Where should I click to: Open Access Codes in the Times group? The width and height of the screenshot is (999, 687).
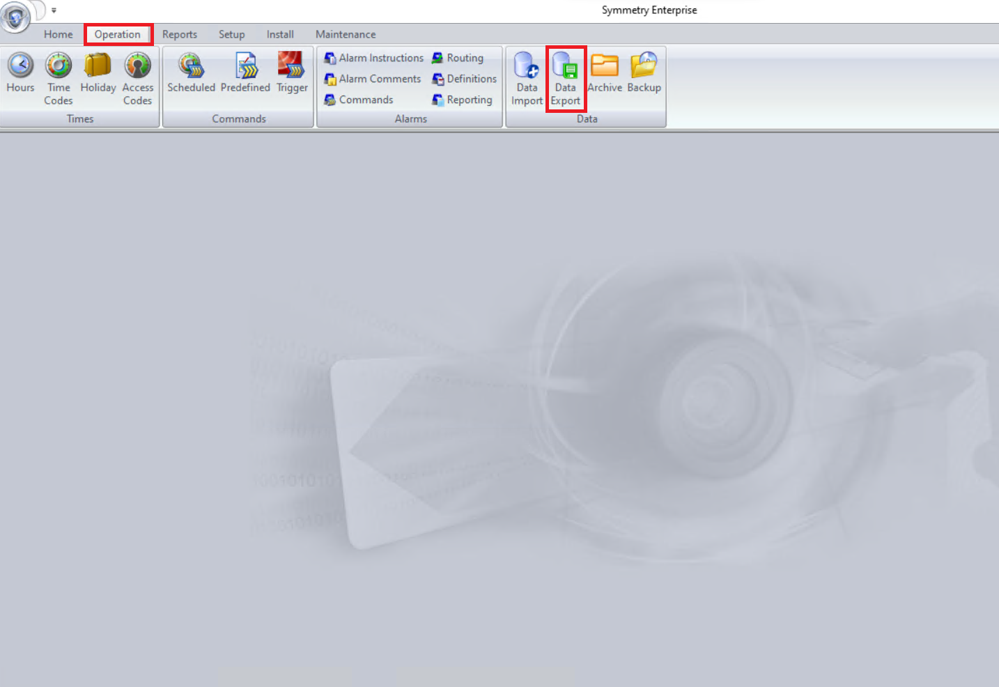click(138, 78)
